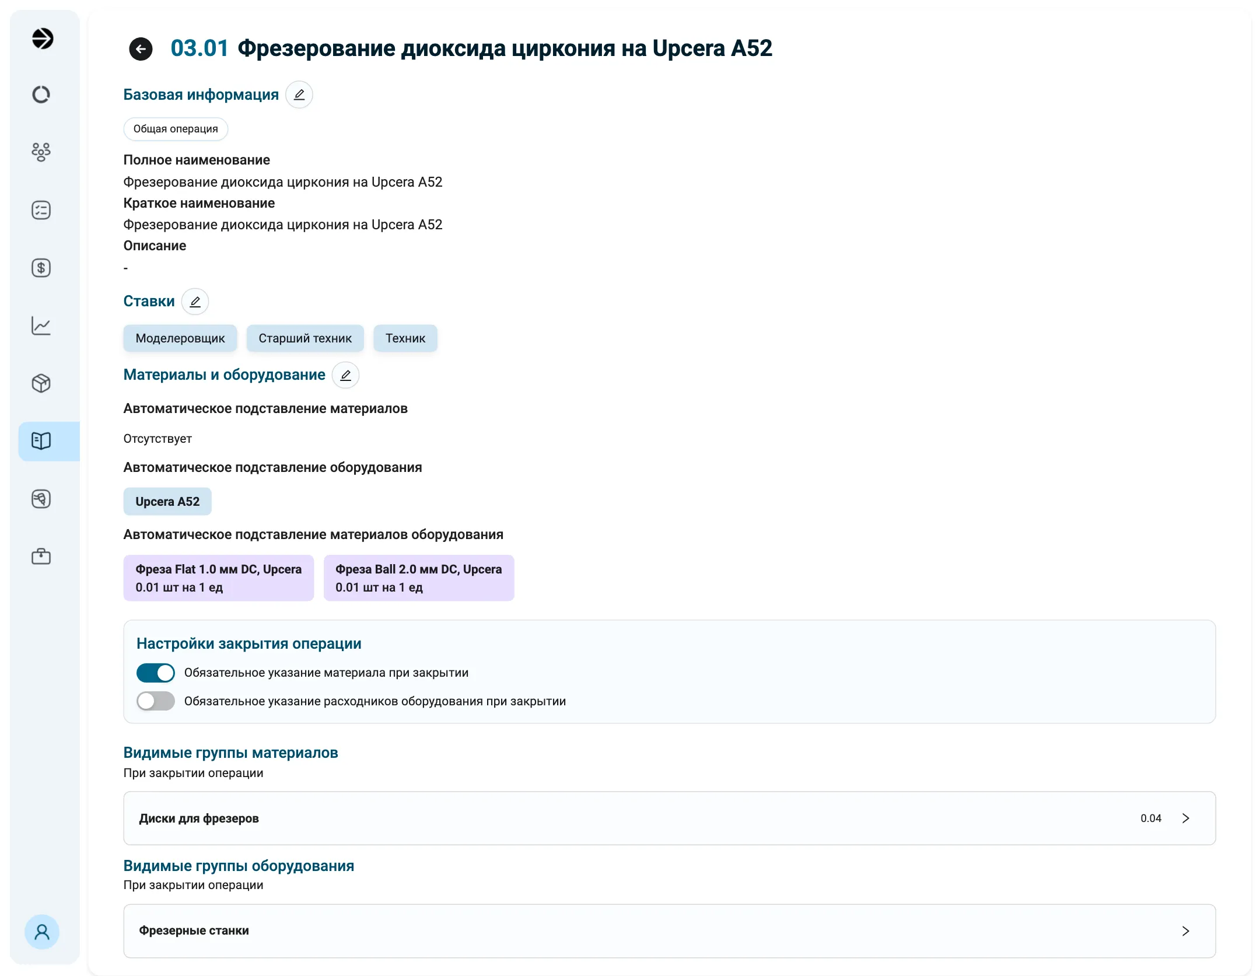Open the user profile avatar
Viewport: 1260px width, 976px height.
point(41,932)
